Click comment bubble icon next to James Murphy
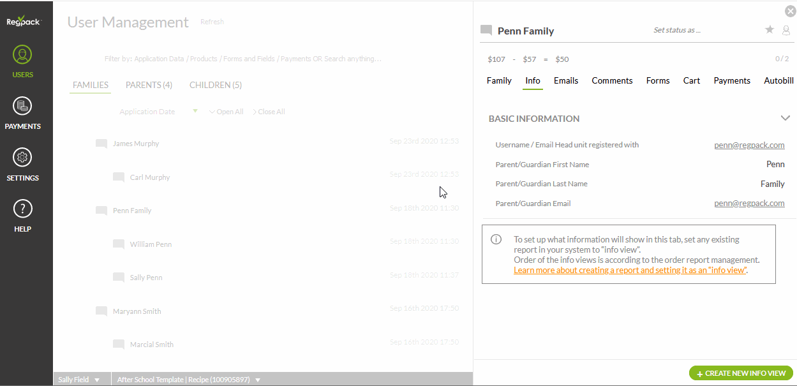 pos(101,144)
